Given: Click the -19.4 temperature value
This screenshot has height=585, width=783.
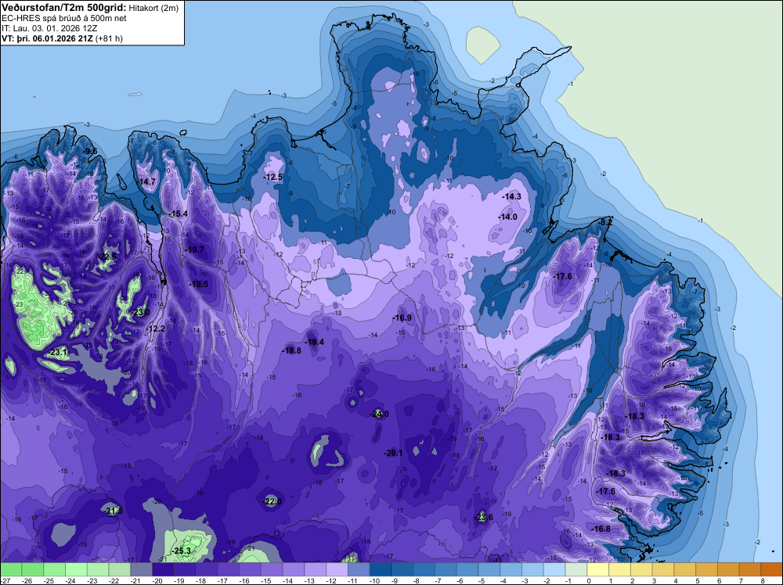Looking at the screenshot, I should 315,342.
